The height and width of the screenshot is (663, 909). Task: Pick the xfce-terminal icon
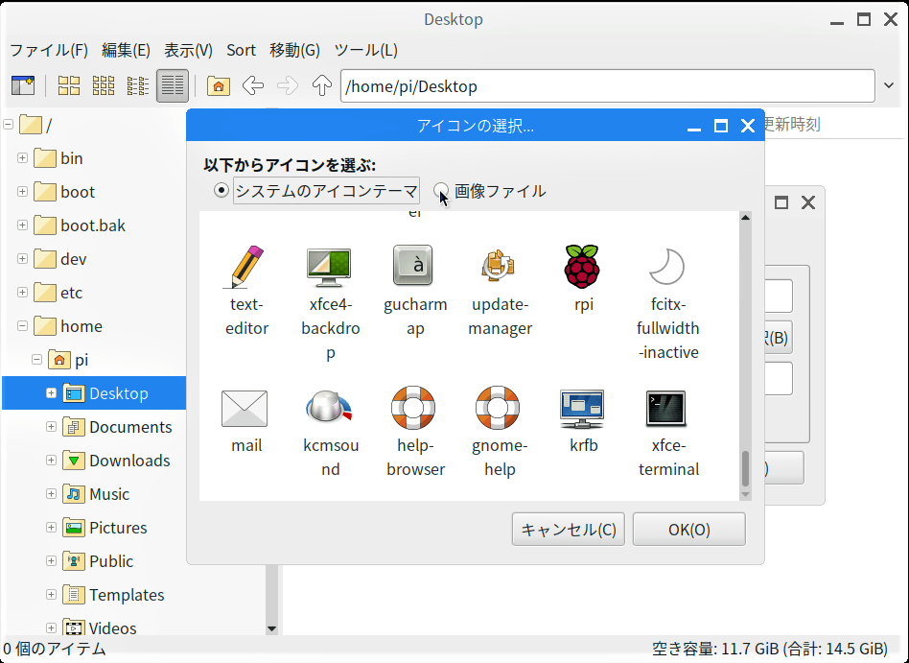(667, 409)
